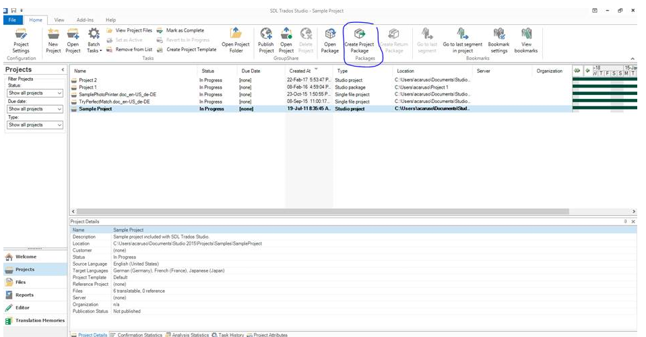
Task: Open the Batch Tasks menu
Action: 94,41
